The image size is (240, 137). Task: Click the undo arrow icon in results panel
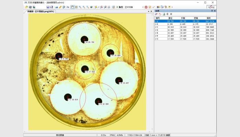coord(160,14)
